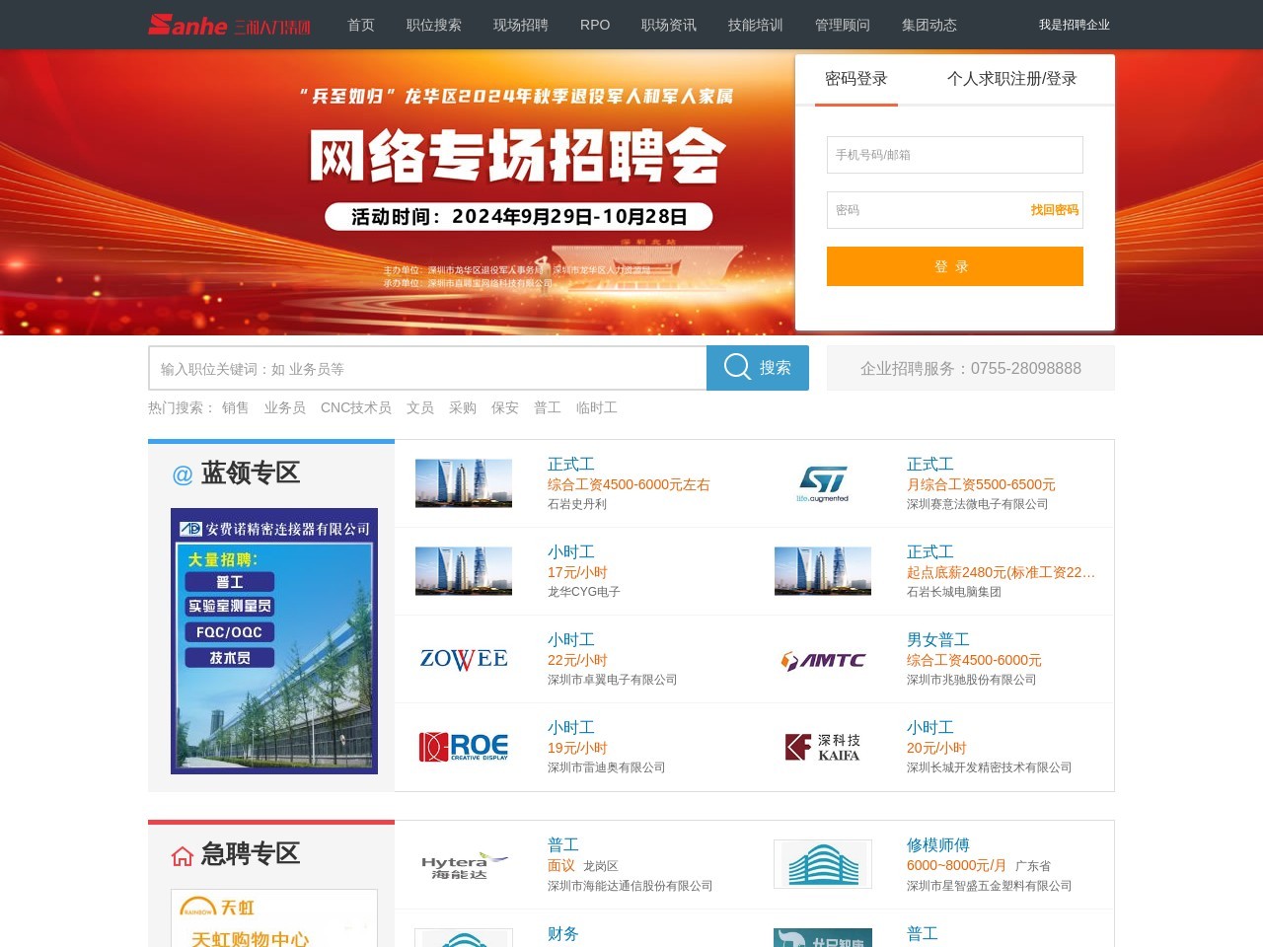Focus the 手机号码/邮箱 input field
Image resolution: width=1263 pixels, height=947 pixels.
954,155
